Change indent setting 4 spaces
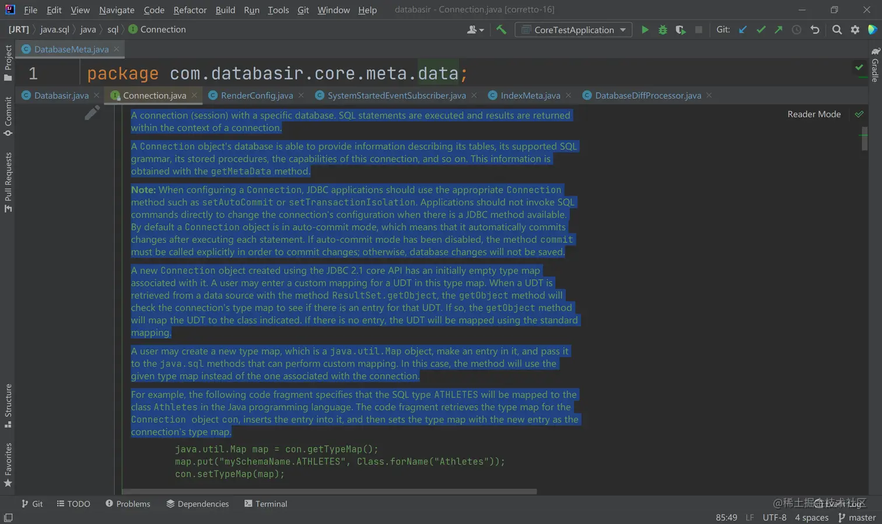This screenshot has height=524, width=882. [x=811, y=518]
